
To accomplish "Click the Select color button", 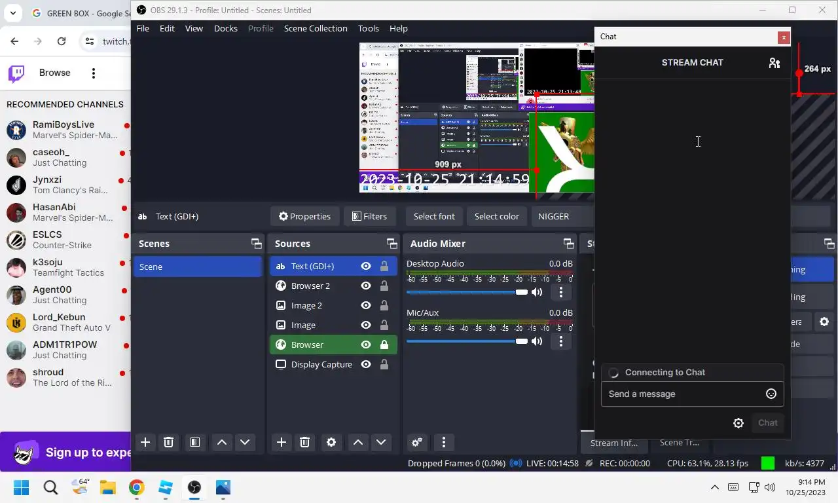I will click(x=497, y=216).
